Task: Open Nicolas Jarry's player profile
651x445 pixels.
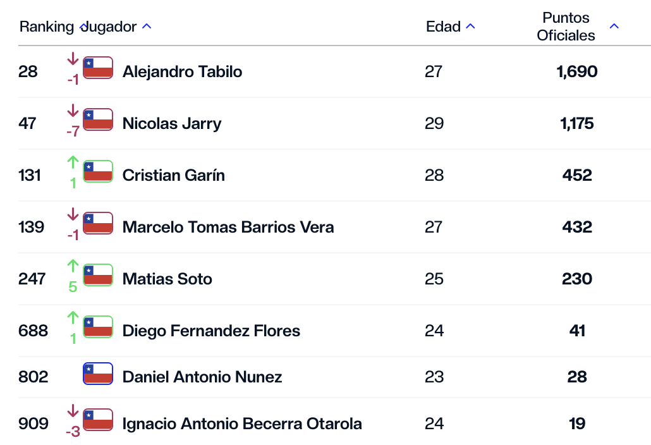Action: (172, 123)
